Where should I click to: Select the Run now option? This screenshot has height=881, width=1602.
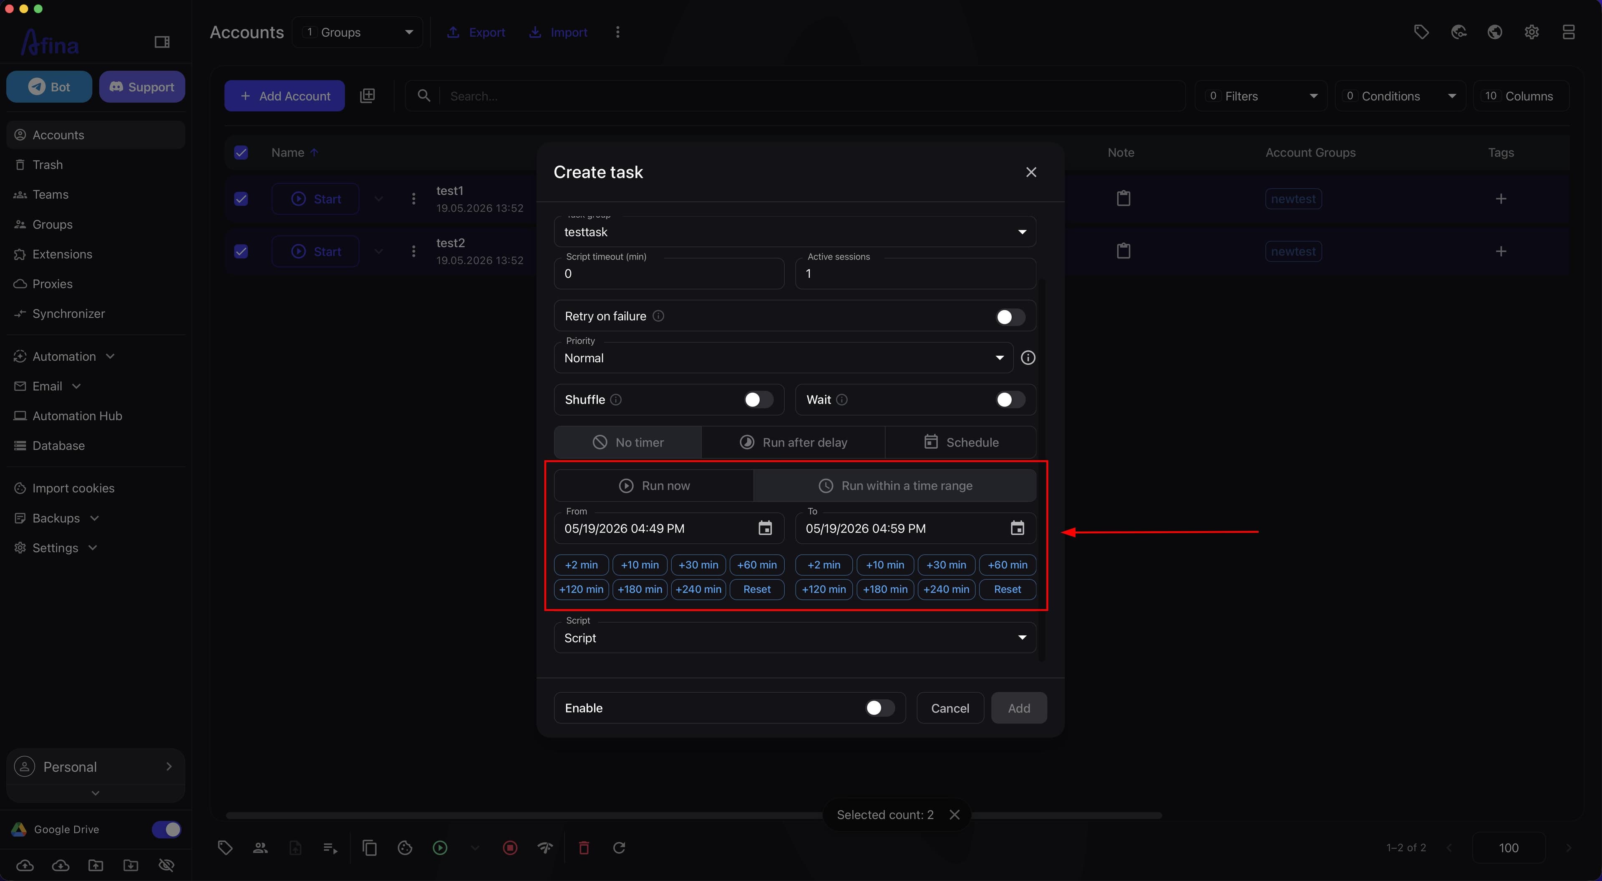(x=654, y=486)
